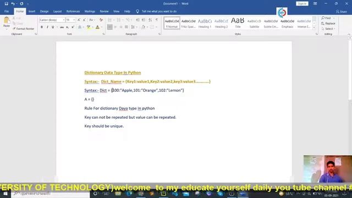Apply the text effects button
352x198 pixels.
point(80,27)
